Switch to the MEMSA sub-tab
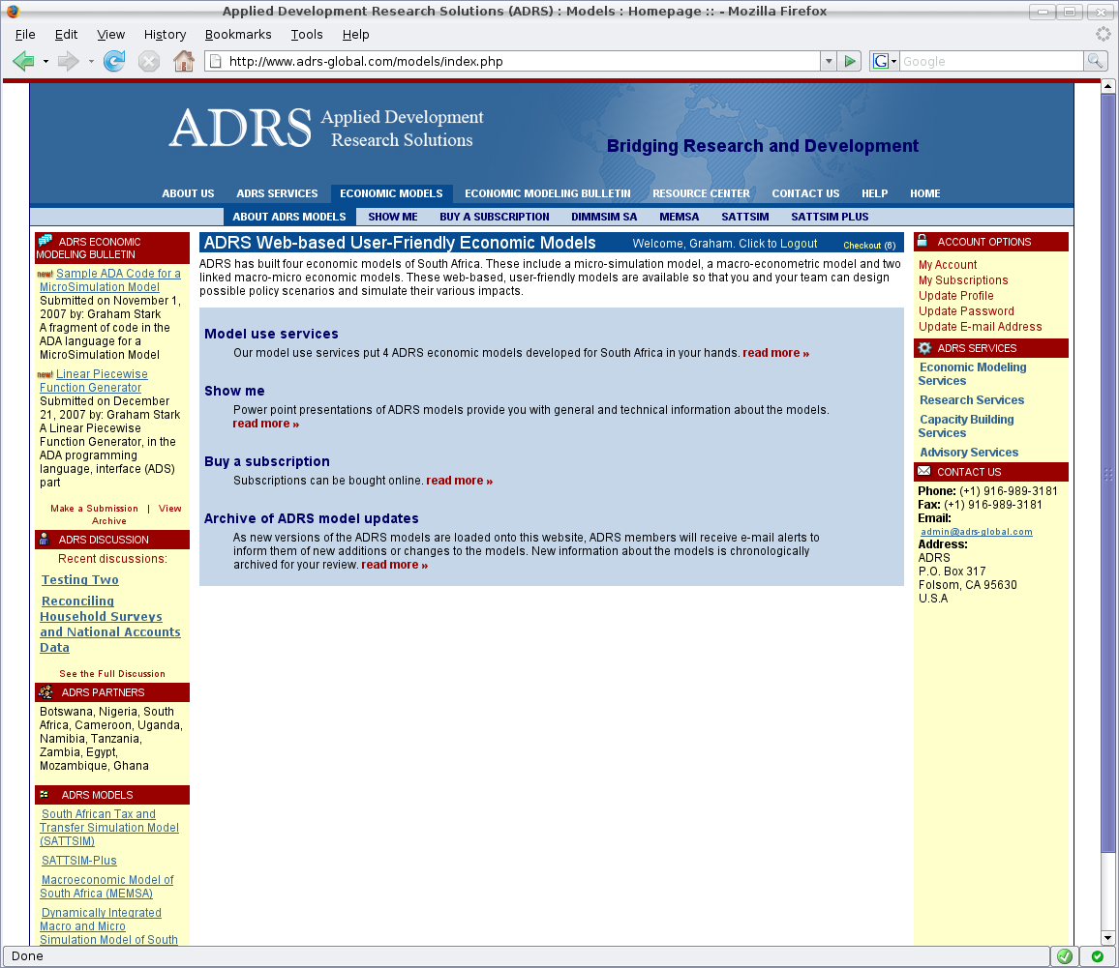 [679, 217]
